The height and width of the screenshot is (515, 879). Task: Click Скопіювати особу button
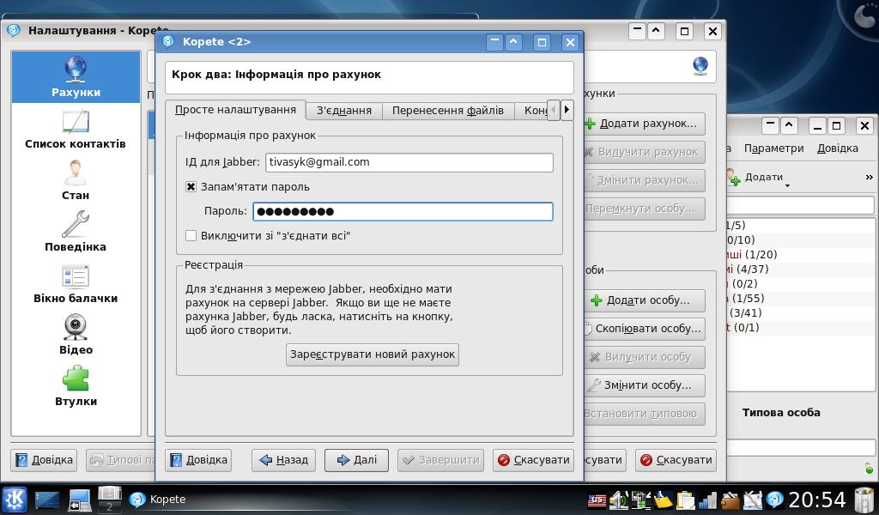pyautogui.click(x=644, y=329)
